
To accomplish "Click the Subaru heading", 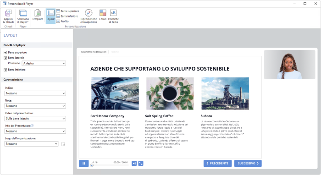I will pos(206,116).
